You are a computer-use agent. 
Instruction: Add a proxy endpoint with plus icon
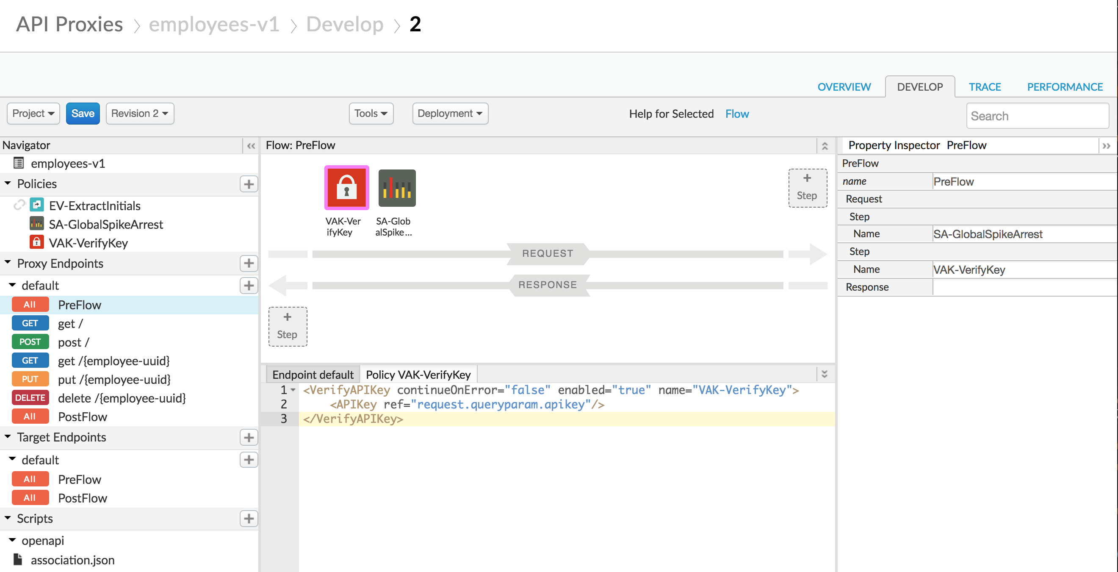[x=249, y=263]
